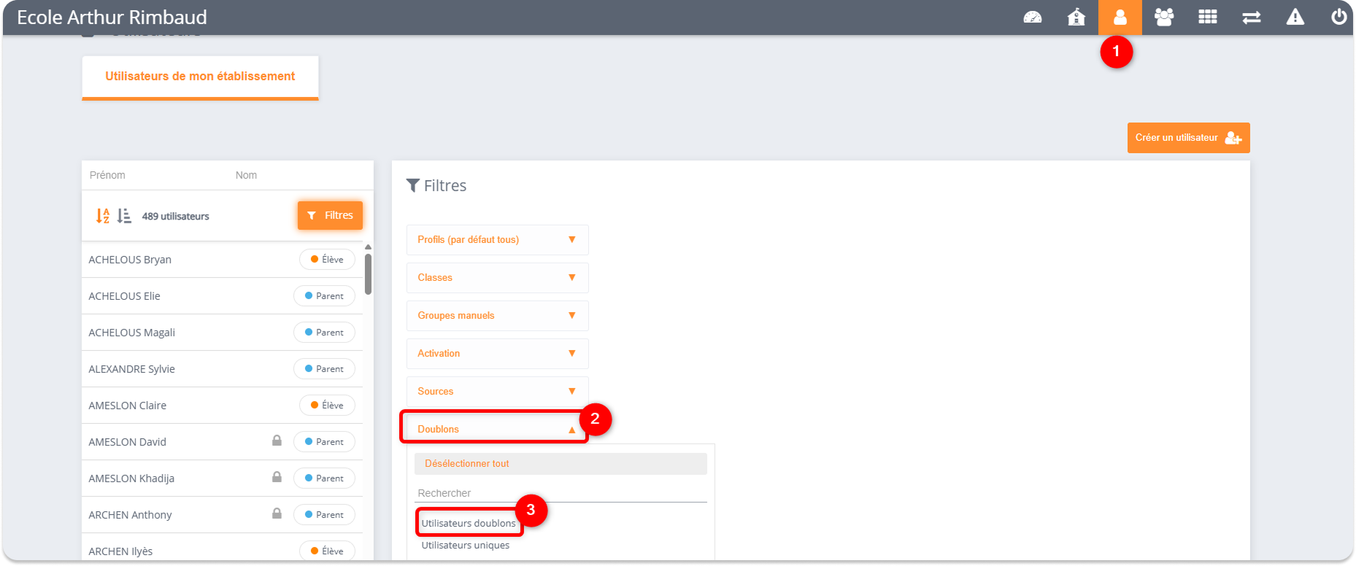Sort users alphabetically with A-Z icon
1356x566 pixels.
pyautogui.click(x=103, y=216)
